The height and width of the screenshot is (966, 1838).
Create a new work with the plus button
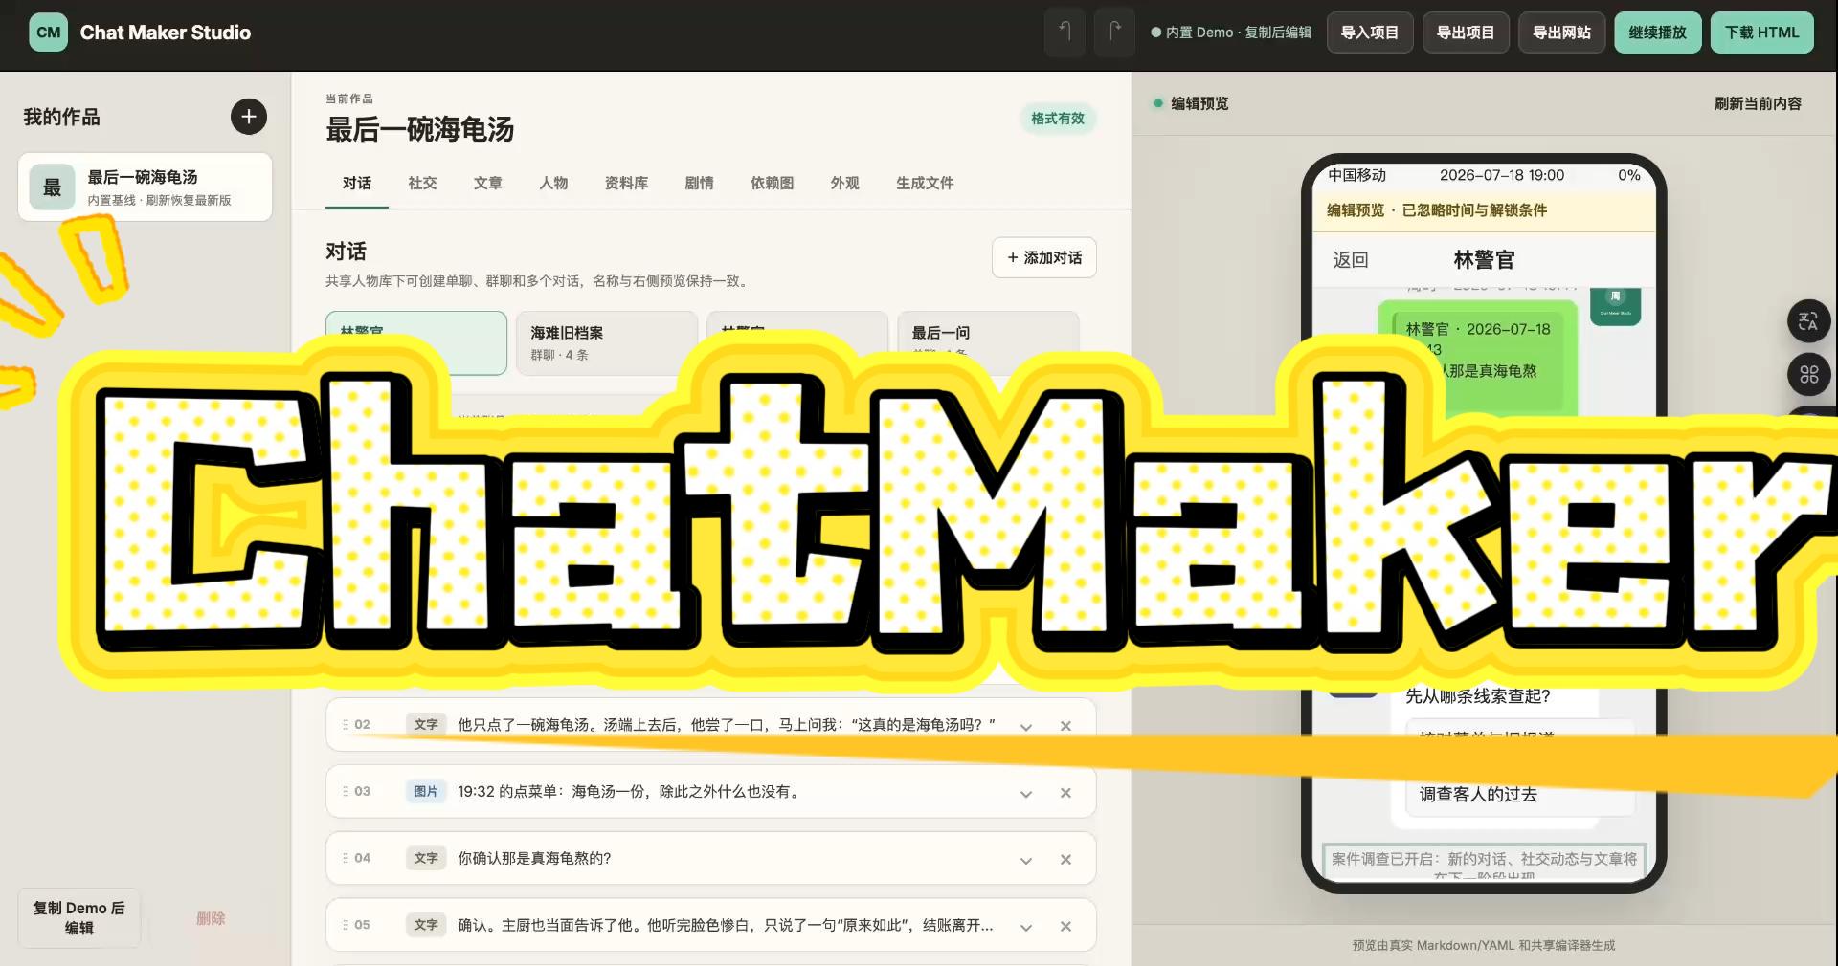coord(249,117)
